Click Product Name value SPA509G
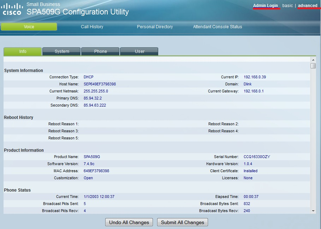The image size is (321, 229). (x=92, y=157)
